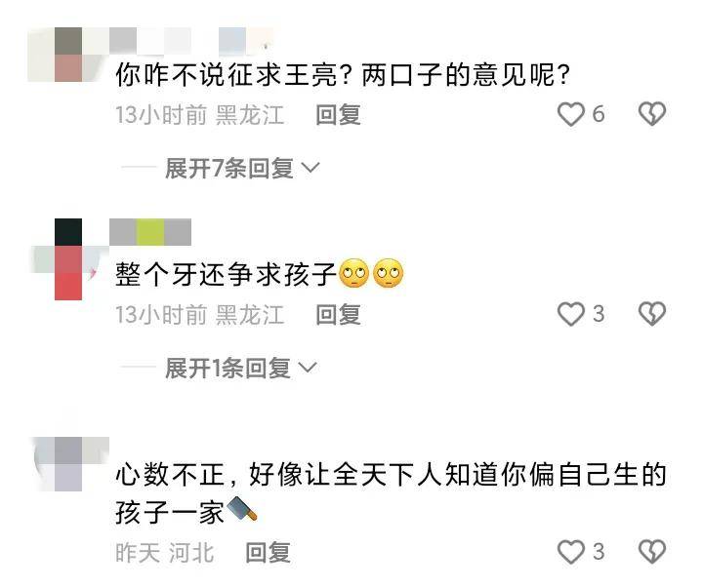Image resolution: width=703 pixels, height=587 pixels.
Task: Like the 心数不正 comment from 河北
Action: pyautogui.click(x=571, y=552)
